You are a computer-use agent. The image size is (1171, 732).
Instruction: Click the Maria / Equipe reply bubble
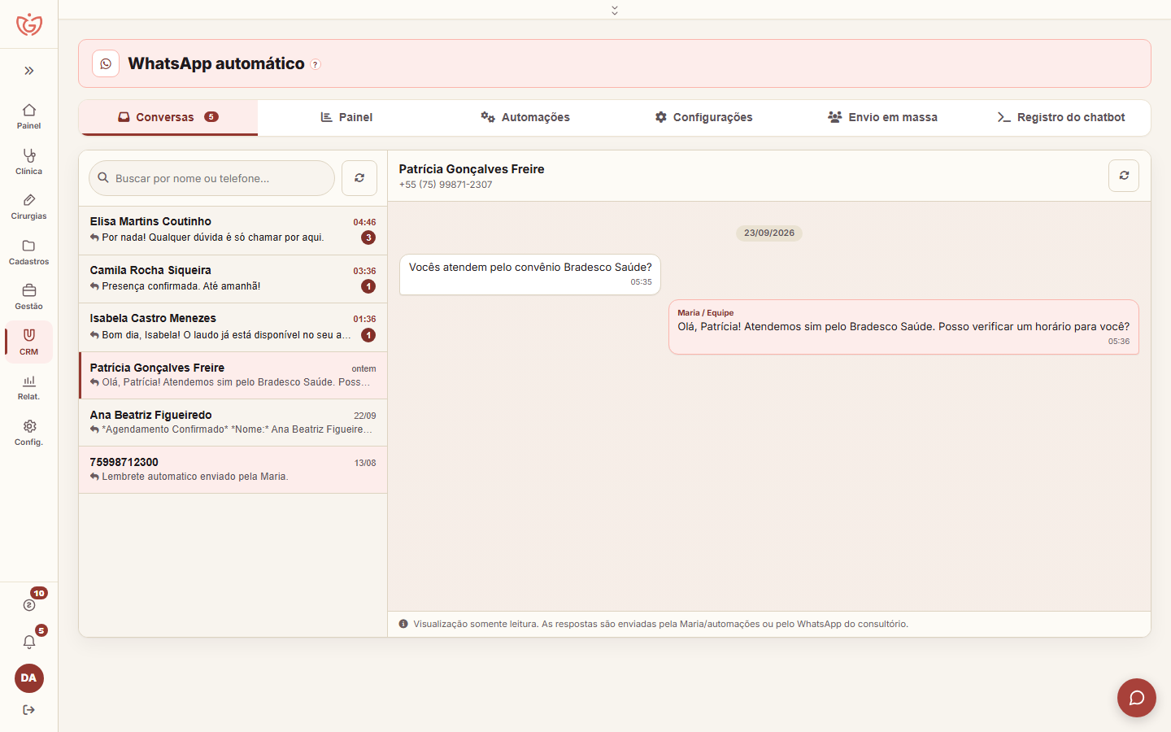click(x=903, y=327)
